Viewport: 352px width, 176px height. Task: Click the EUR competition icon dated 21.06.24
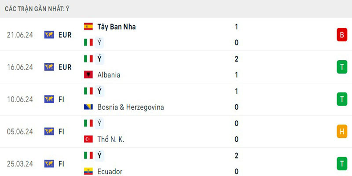click(x=49, y=35)
